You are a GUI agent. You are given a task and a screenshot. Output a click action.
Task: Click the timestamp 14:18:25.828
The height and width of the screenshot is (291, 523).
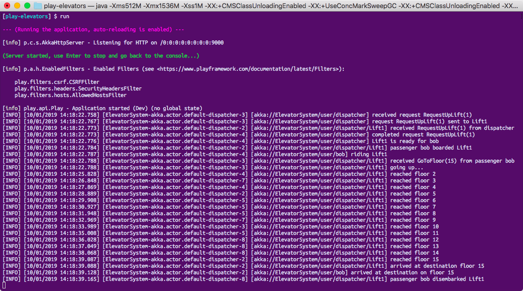[x=79, y=174]
